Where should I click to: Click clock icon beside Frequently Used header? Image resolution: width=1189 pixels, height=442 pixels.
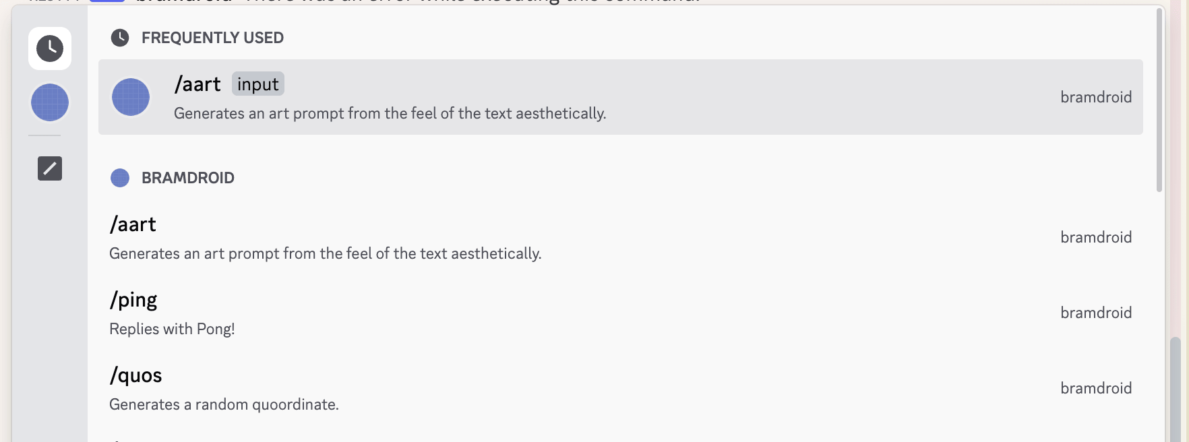click(120, 38)
